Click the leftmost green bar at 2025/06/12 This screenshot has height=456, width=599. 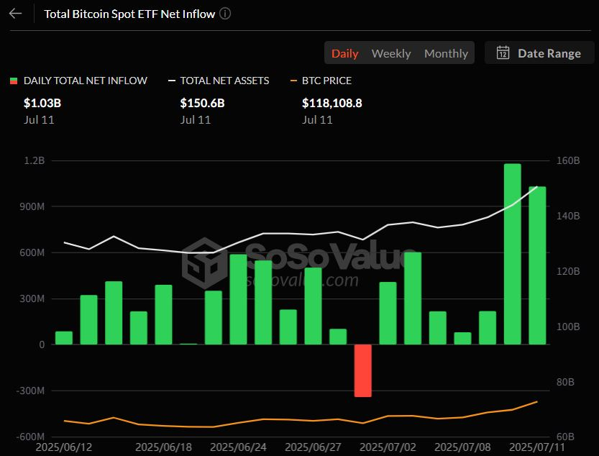(64, 338)
